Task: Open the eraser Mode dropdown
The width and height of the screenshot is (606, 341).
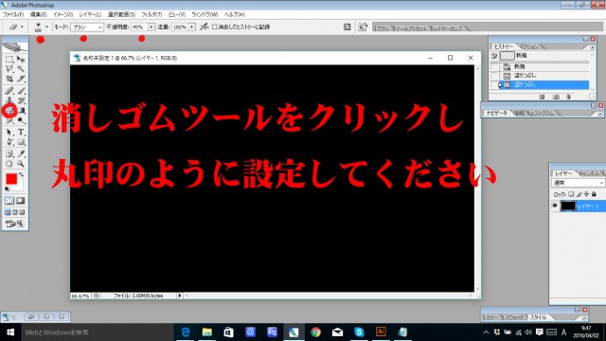Action: click(87, 27)
